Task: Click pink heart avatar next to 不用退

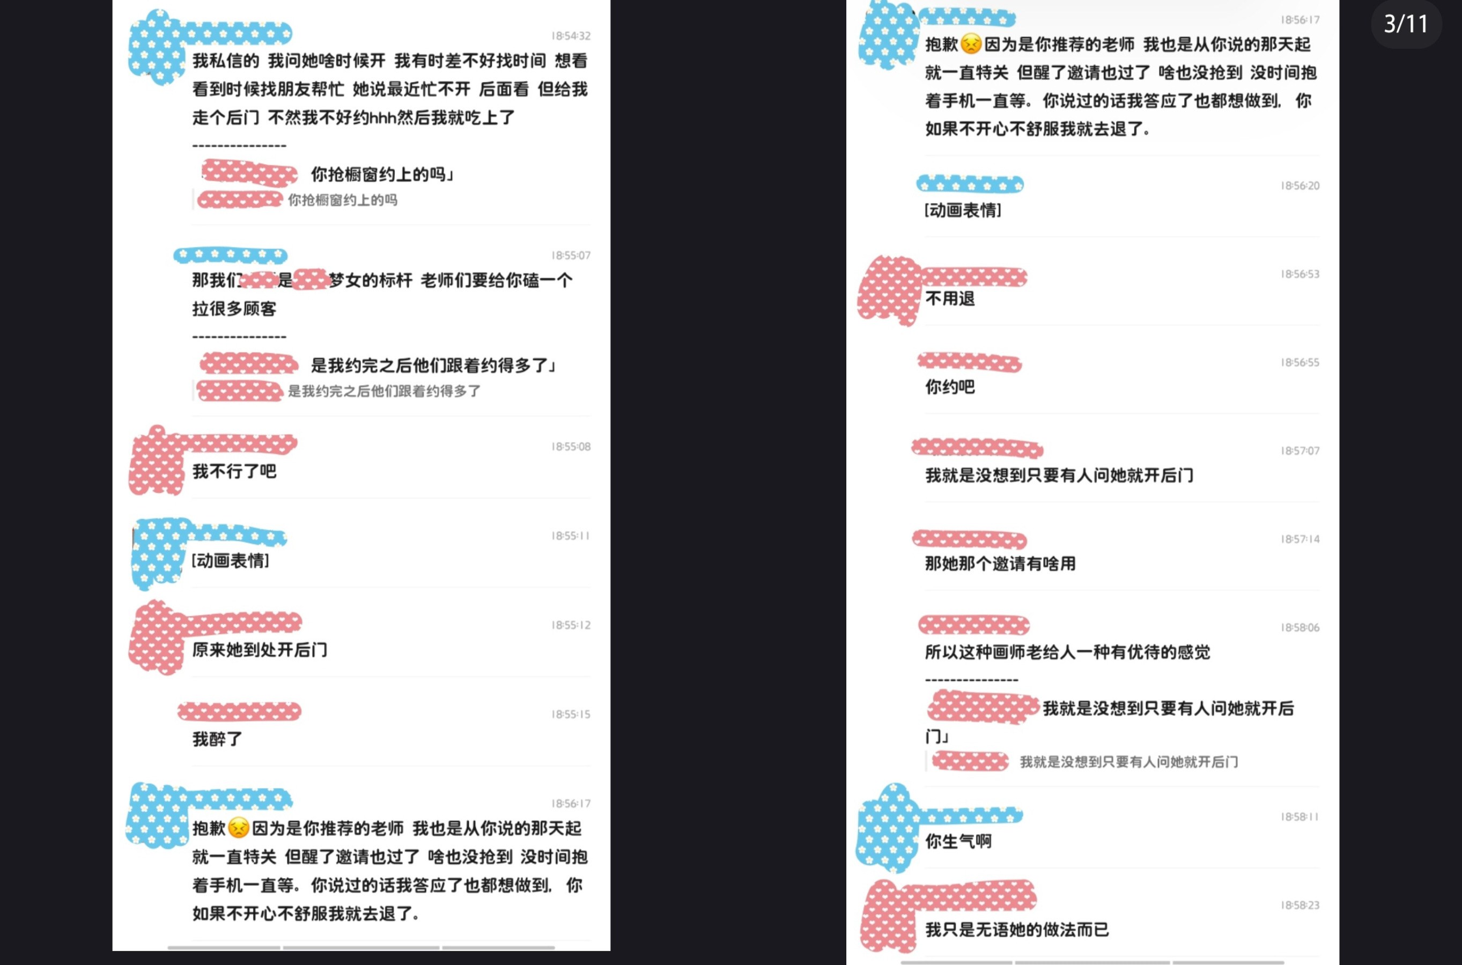Action: click(888, 291)
